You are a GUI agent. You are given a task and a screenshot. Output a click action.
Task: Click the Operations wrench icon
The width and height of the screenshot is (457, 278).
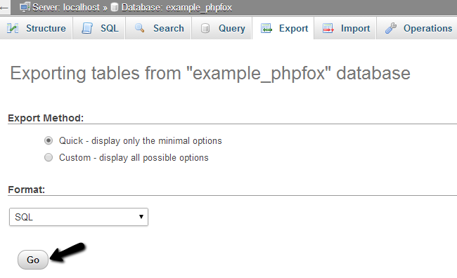tap(390, 28)
